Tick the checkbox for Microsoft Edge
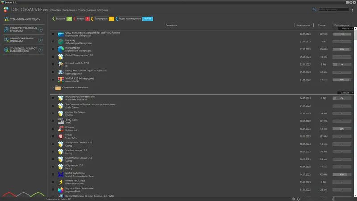 (x=53, y=49)
